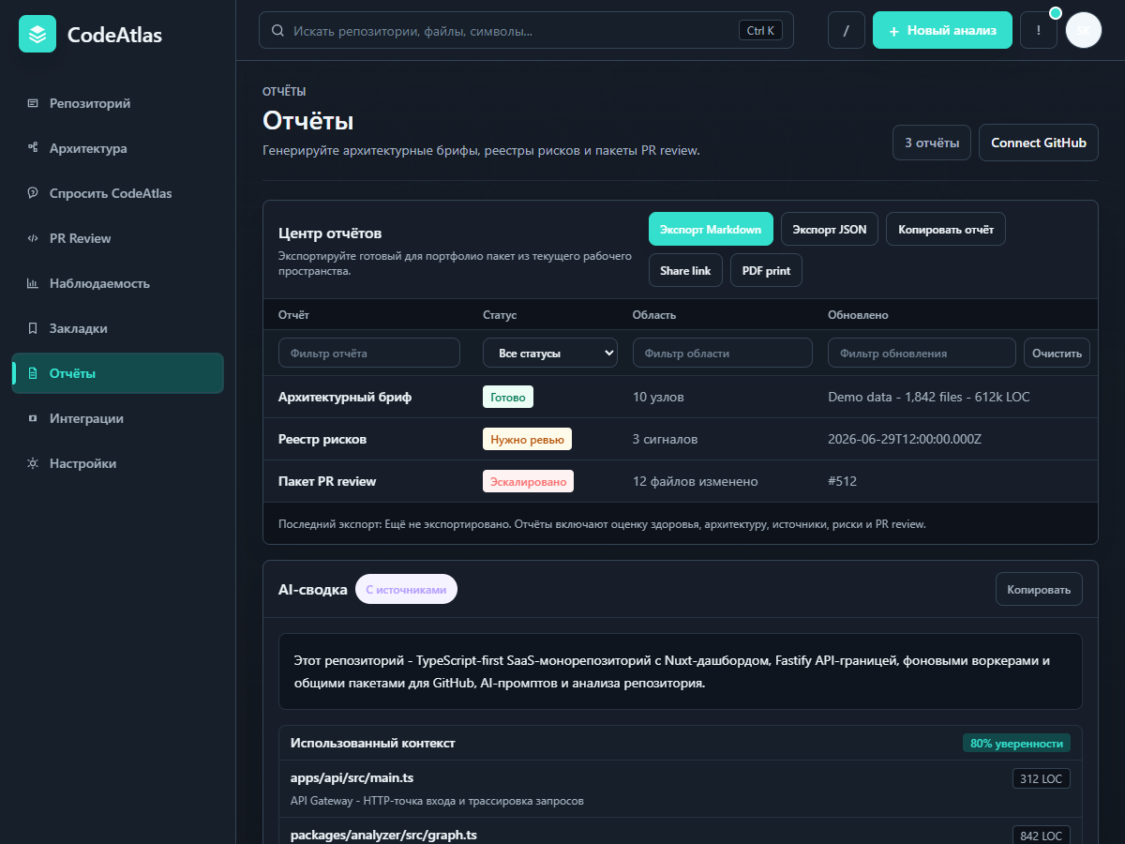
Task: Click Экспорт Markdown button
Action: coord(711,229)
